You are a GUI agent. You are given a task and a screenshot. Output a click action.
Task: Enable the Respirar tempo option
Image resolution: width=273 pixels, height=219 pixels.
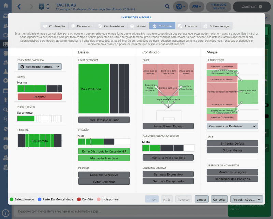tap(40, 97)
